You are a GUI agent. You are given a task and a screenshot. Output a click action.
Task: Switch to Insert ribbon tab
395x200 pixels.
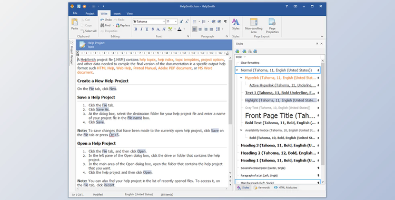click(117, 14)
